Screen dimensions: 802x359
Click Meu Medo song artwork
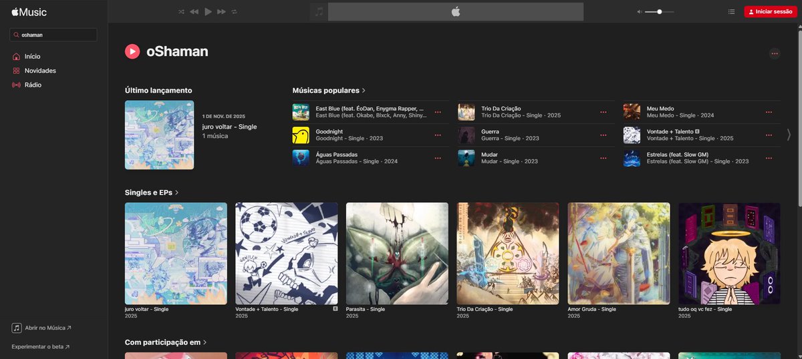(632, 112)
